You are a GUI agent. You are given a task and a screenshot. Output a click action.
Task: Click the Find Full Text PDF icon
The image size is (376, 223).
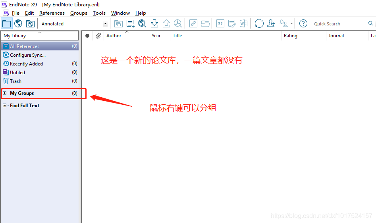point(178,24)
